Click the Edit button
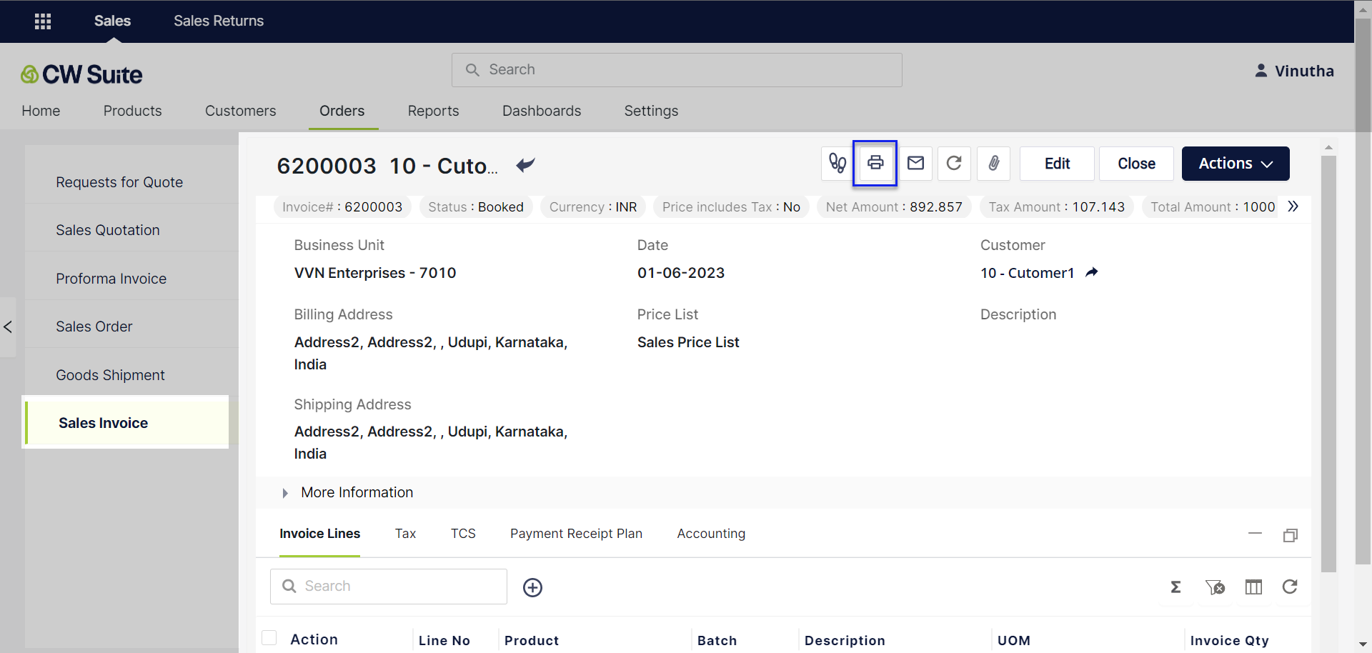Image resolution: width=1372 pixels, height=653 pixels. [1056, 164]
